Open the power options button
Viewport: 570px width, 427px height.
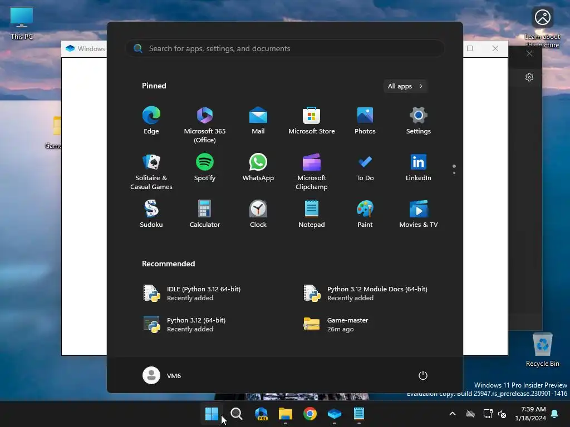[x=423, y=375]
